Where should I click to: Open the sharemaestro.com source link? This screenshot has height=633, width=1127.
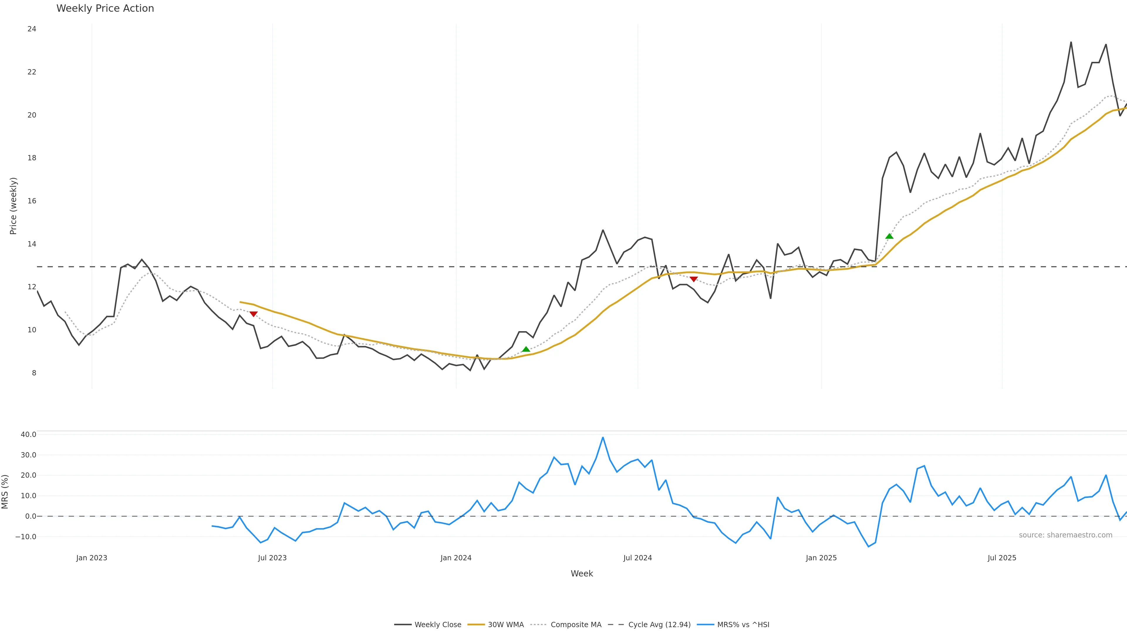[1065, 535]
